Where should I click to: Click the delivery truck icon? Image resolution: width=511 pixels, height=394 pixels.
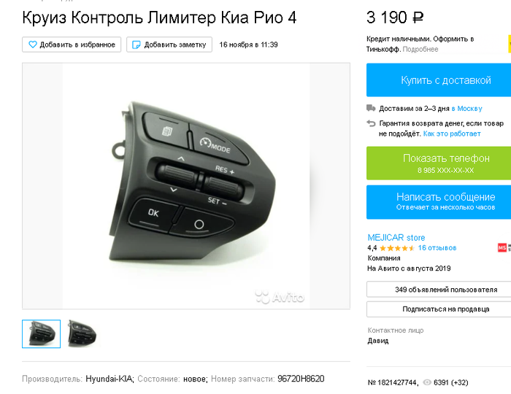tap(371, 108)
